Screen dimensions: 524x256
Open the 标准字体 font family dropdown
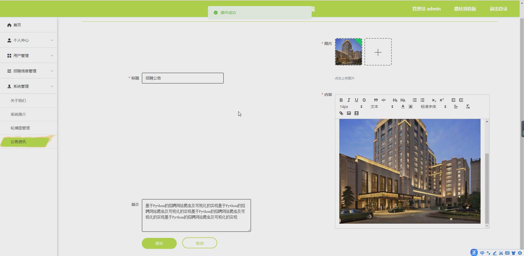pyautogui.click(x=433, y=107)
